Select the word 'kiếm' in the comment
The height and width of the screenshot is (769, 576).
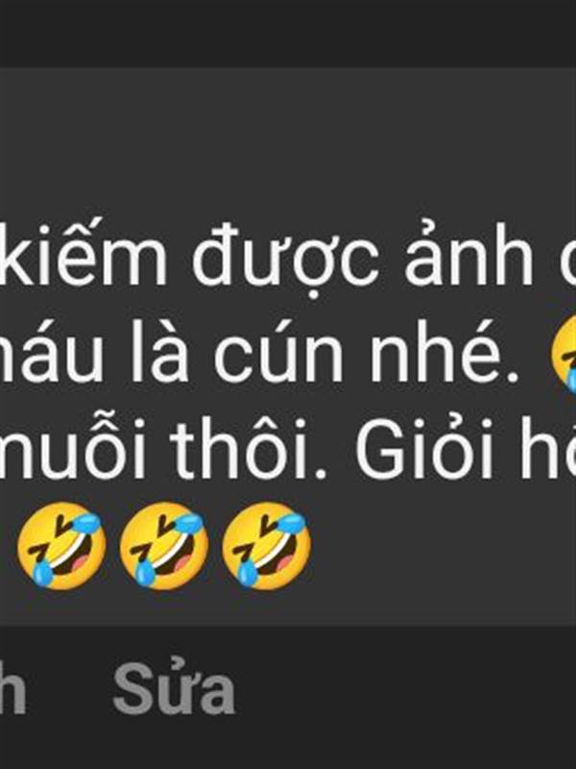[84, 253]
